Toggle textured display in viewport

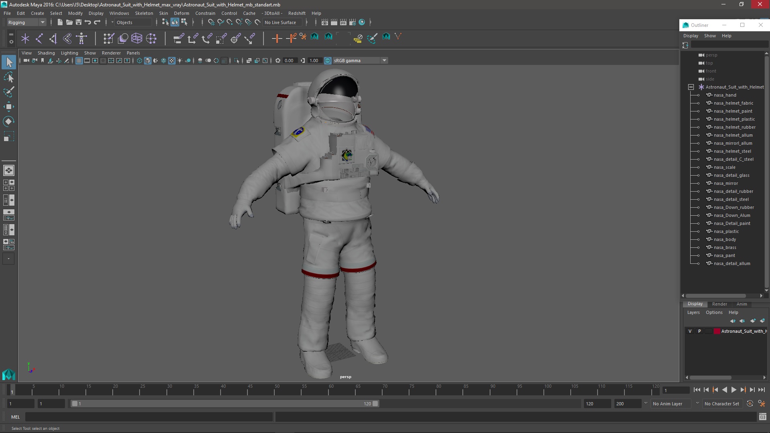[172, 61]
